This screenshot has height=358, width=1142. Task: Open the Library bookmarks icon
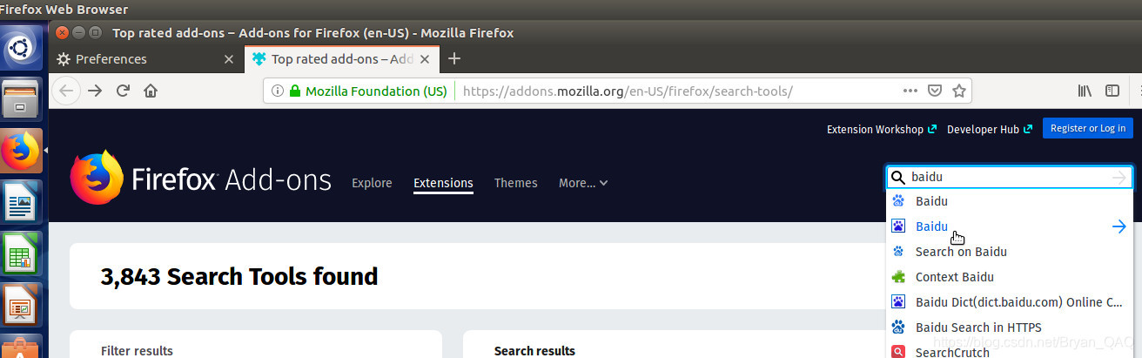1085,91
